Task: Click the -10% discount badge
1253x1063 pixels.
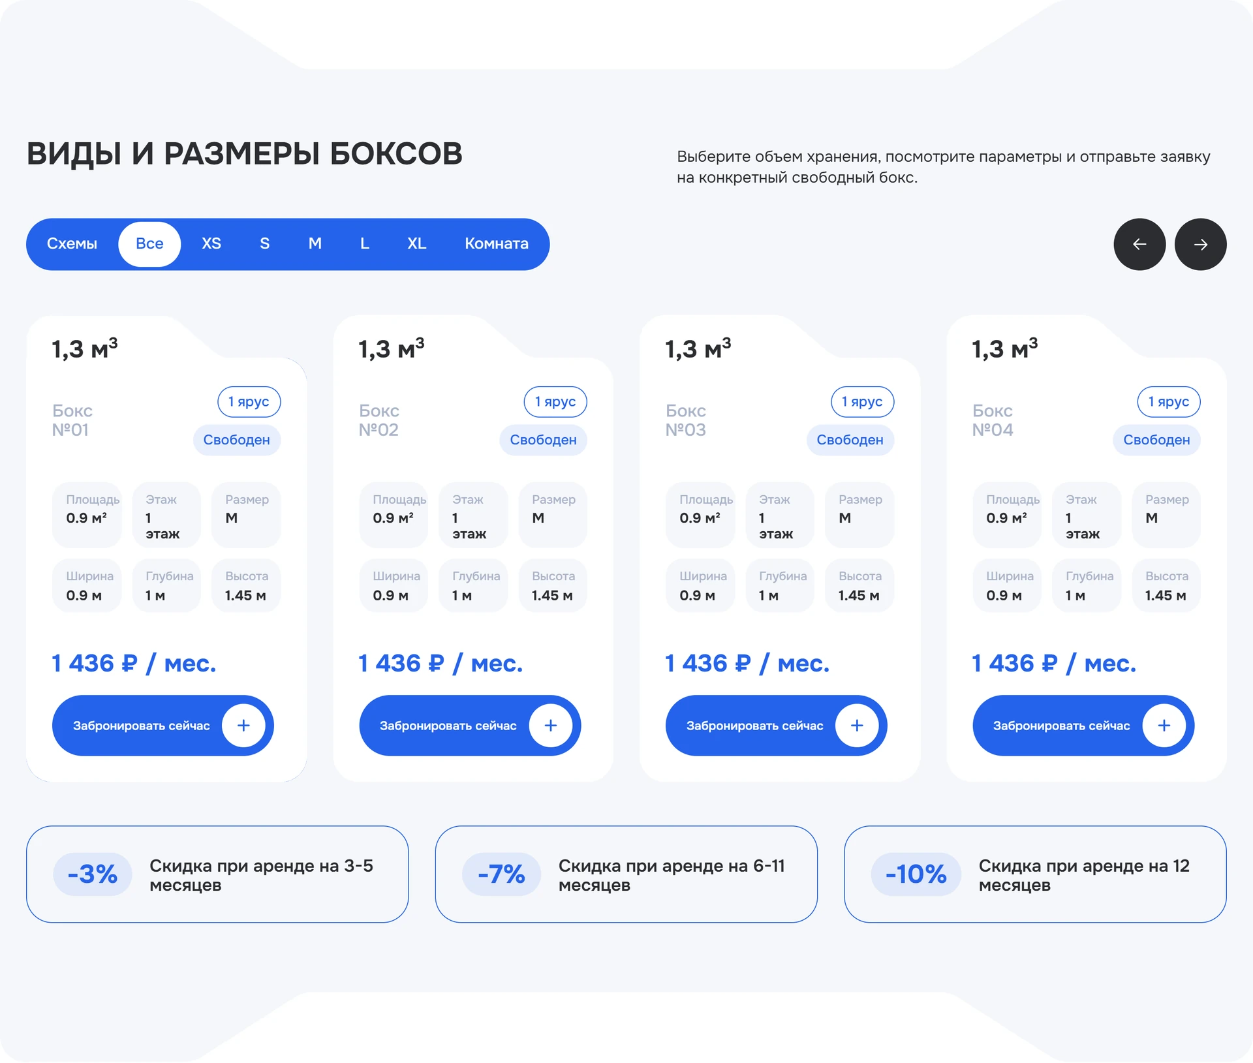Action: tap(916, 874)
